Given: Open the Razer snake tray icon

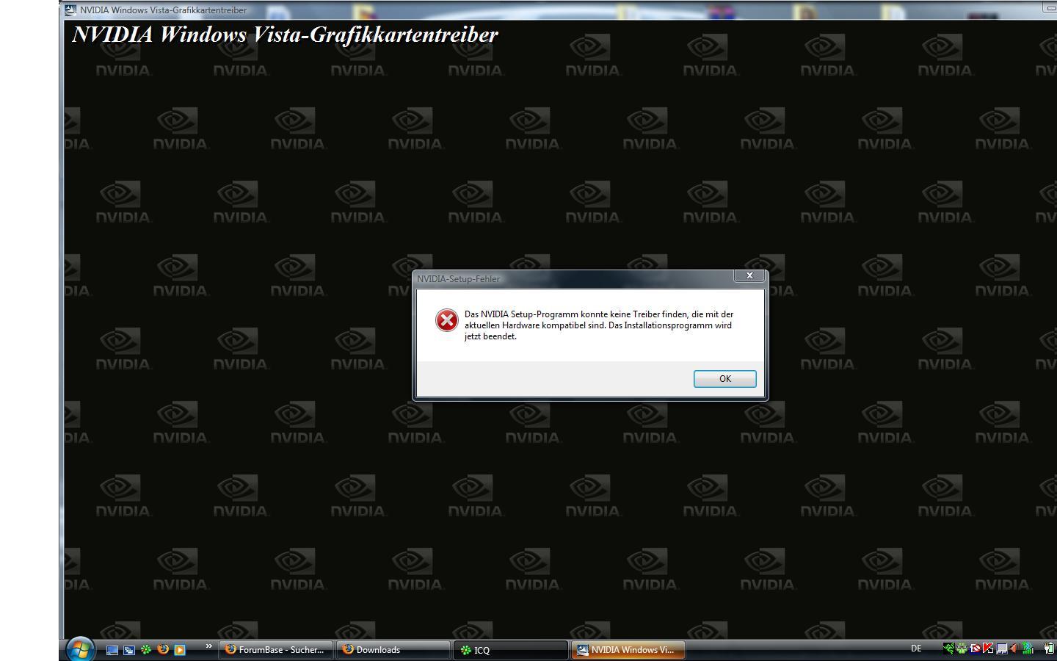Looking at the screenshot, I should pos(949,649).
